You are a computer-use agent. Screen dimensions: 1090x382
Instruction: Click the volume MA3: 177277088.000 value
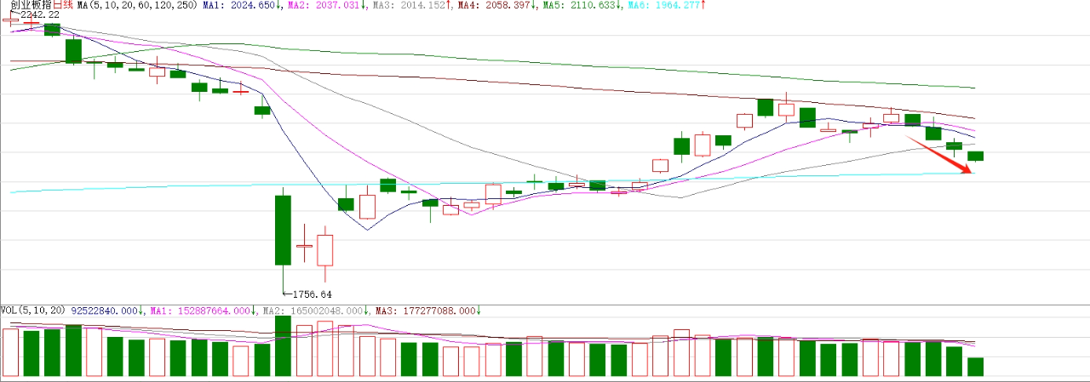pos(427,311)
